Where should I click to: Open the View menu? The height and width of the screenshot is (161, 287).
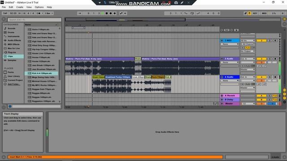click(29, 7)
